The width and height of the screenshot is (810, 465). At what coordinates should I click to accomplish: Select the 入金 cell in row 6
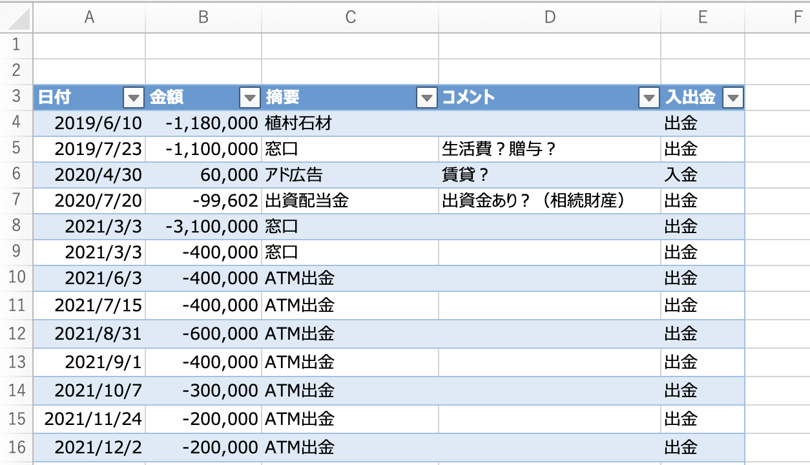[x=703, y=174]
